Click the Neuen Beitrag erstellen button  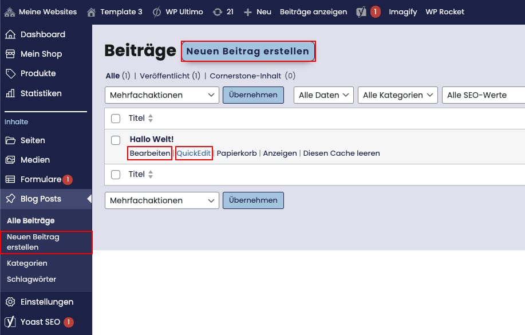248,51
